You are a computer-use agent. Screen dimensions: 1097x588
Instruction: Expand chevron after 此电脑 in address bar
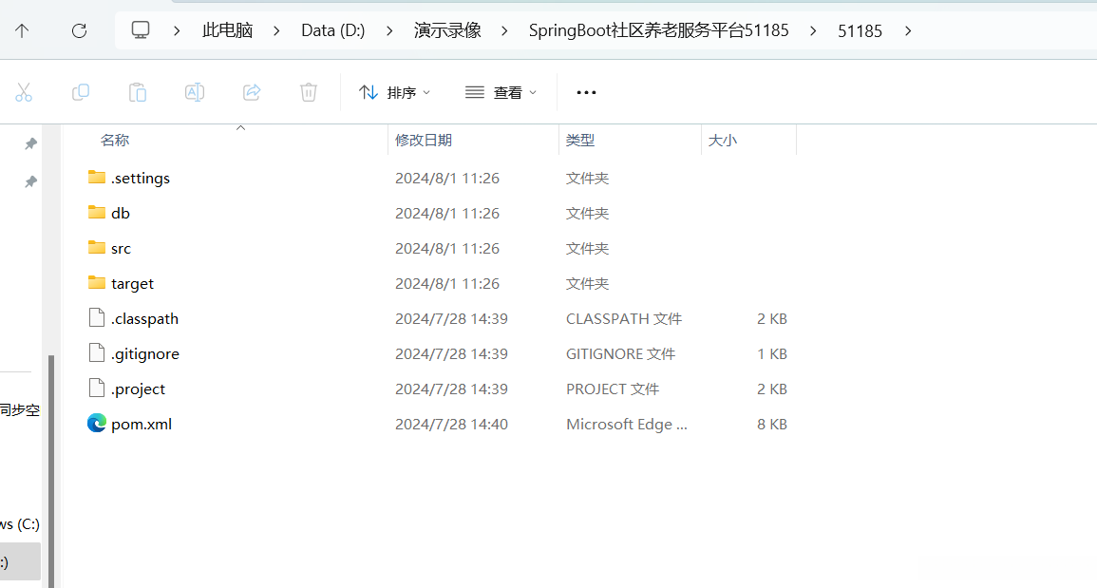[276, 30]
